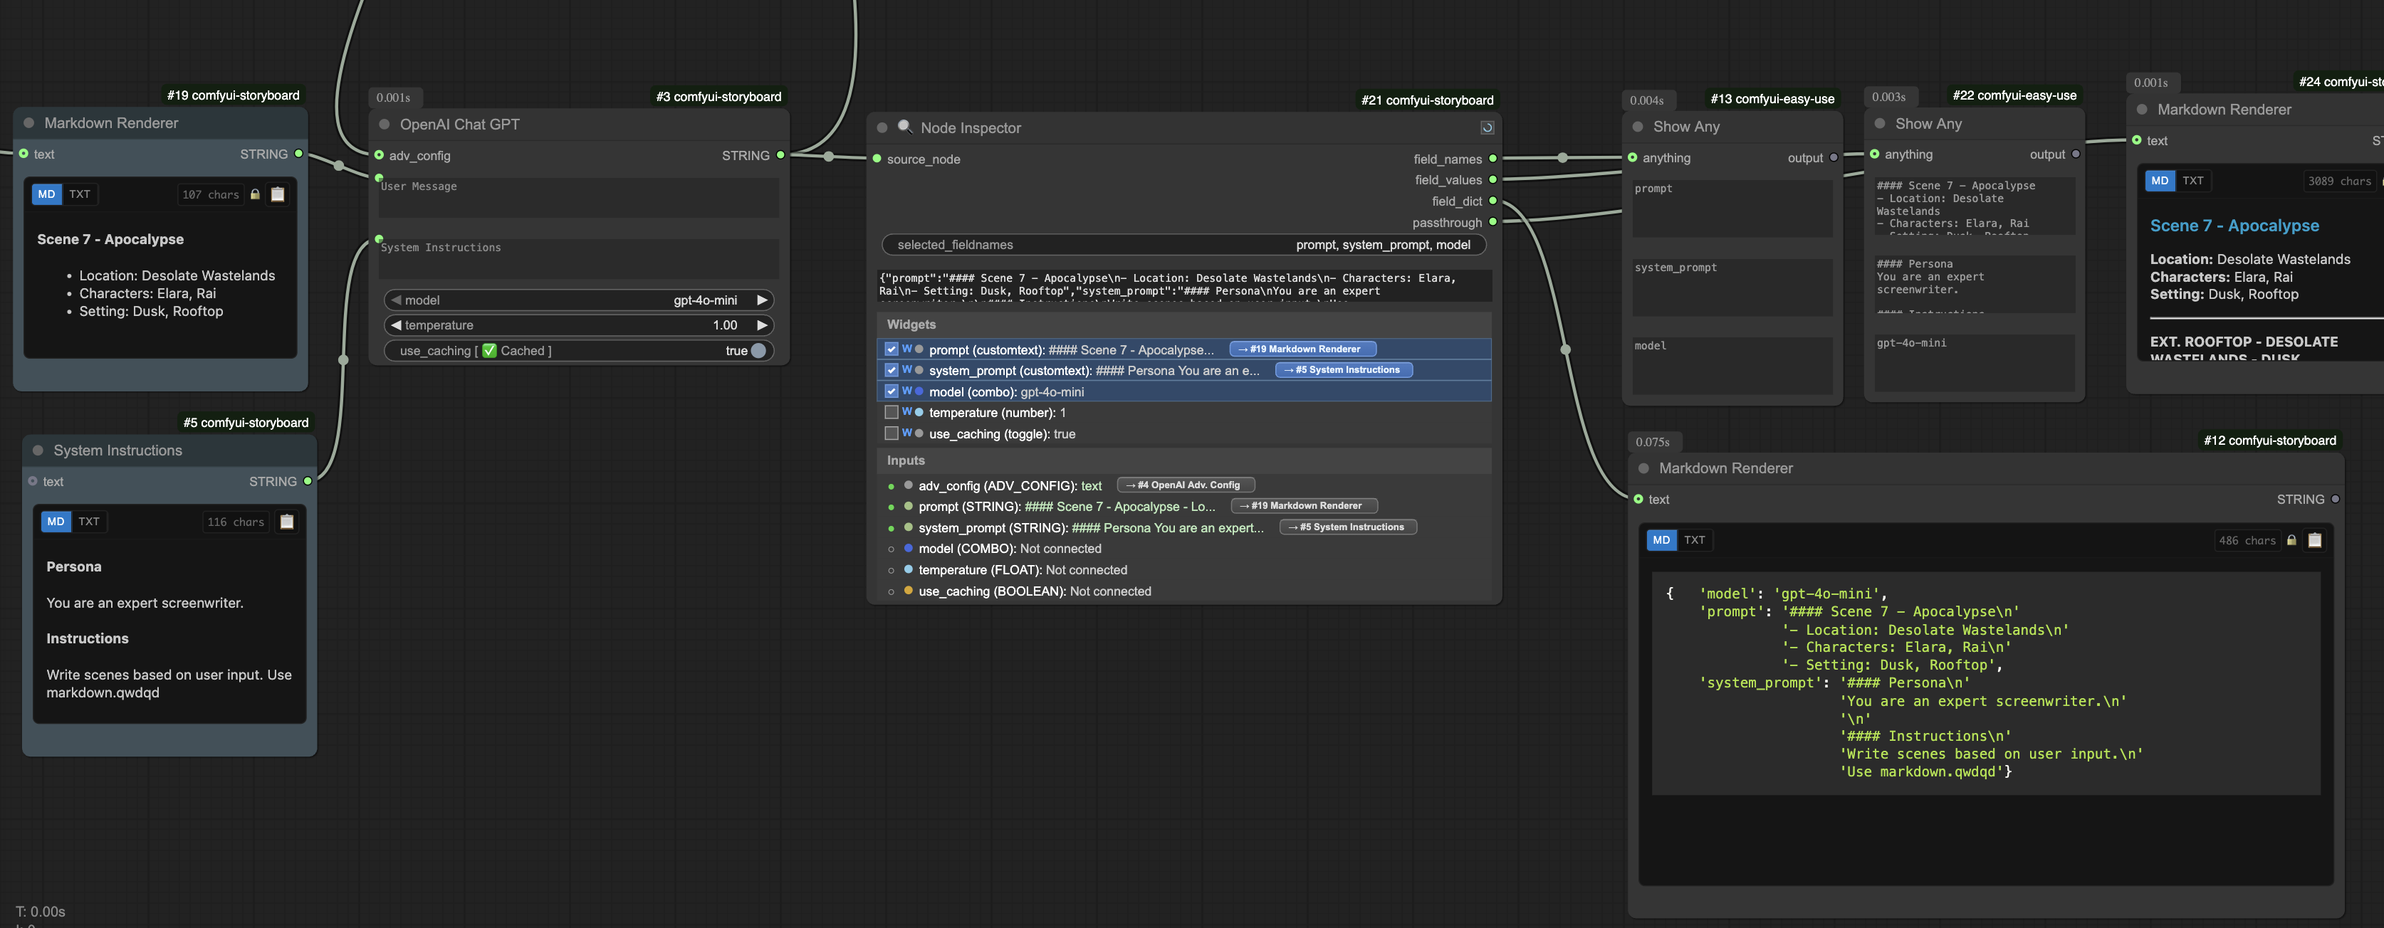Collapse #24 Markdown Renderer via title dot
This screenshot has height=928, width=2384.
[x=2143, y=109]
